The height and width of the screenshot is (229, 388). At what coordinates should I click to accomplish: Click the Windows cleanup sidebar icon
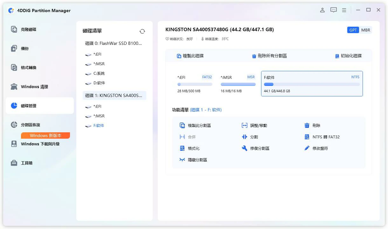point(14,87)
